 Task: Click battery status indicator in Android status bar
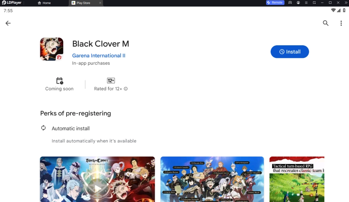tap(344, 10)
